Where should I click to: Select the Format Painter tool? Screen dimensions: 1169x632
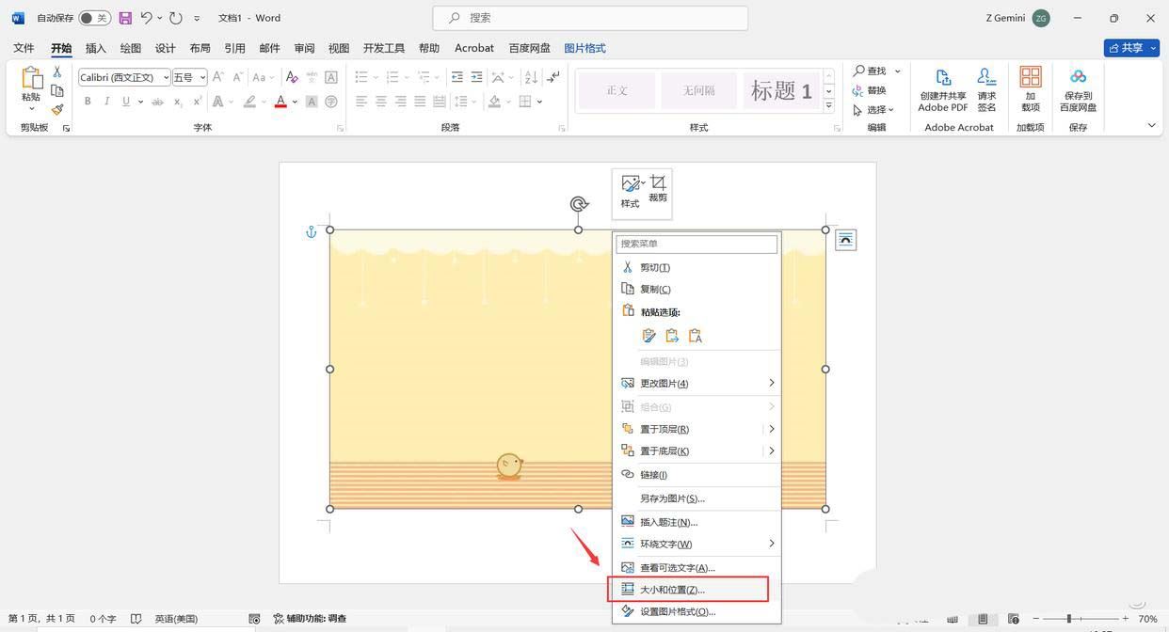56,110
